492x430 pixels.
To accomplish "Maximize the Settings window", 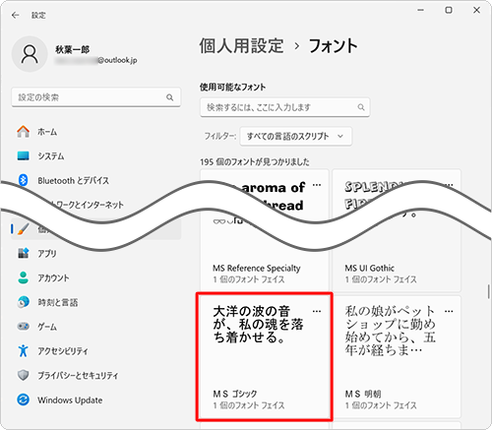I will [449, 10].
